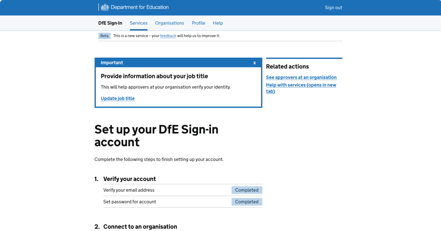Click the 'Verify your account' step heading
Image resolution: width=441 pixels, height=231 pixels.
click(x=129, y=179)
